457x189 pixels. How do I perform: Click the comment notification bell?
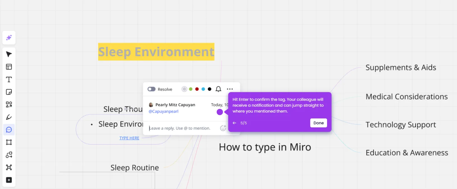tap(218, 89)
